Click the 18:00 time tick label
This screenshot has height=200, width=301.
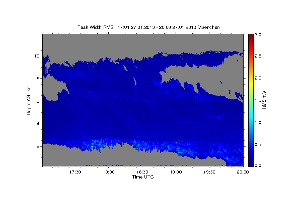109,172
